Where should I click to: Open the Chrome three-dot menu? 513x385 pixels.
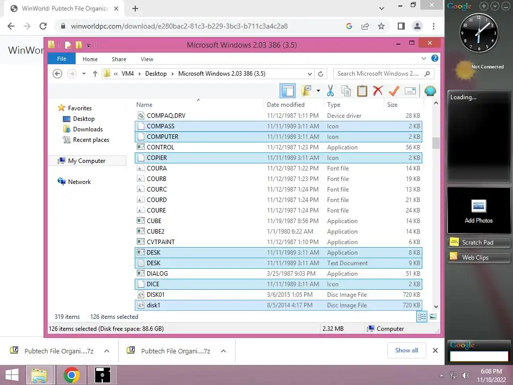(x=433, y=26)
